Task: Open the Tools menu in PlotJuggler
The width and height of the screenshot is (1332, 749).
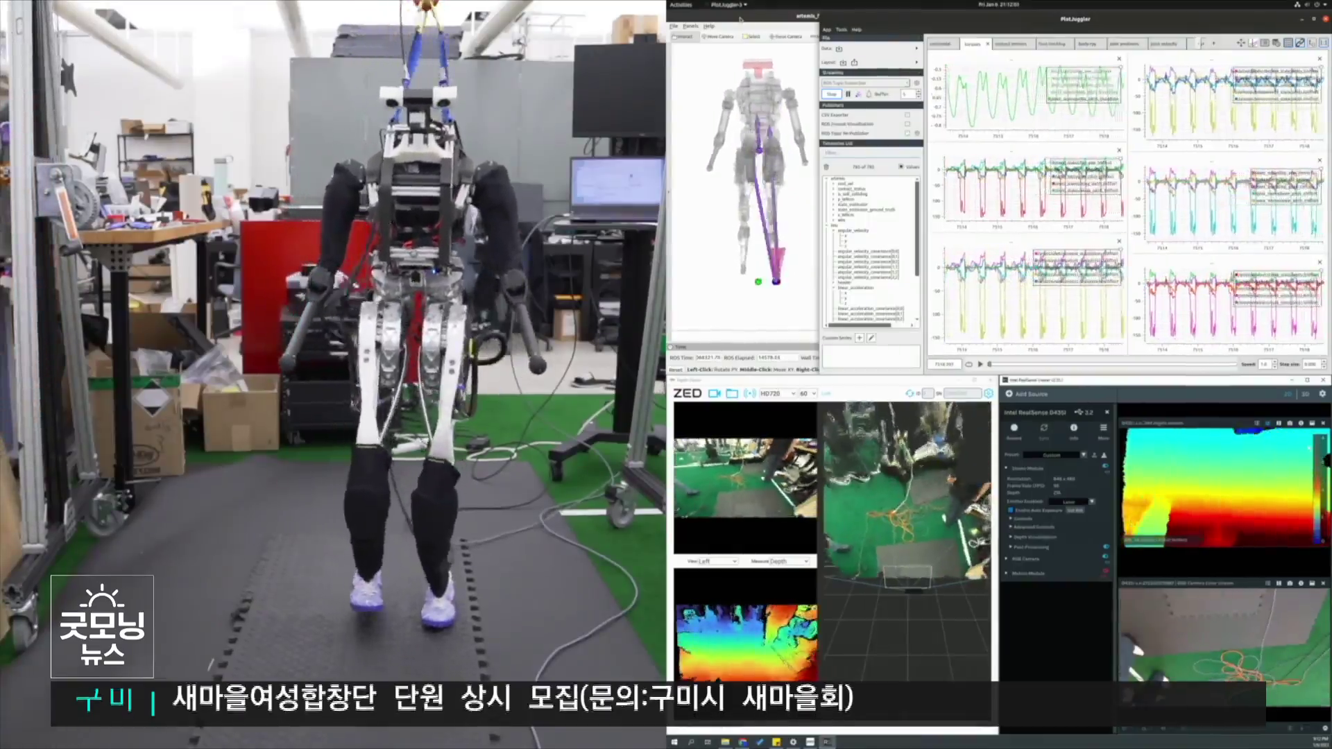Action: click(842, 30)
